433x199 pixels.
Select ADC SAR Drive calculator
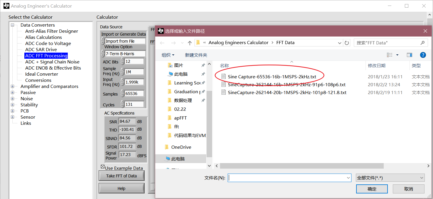41,50
